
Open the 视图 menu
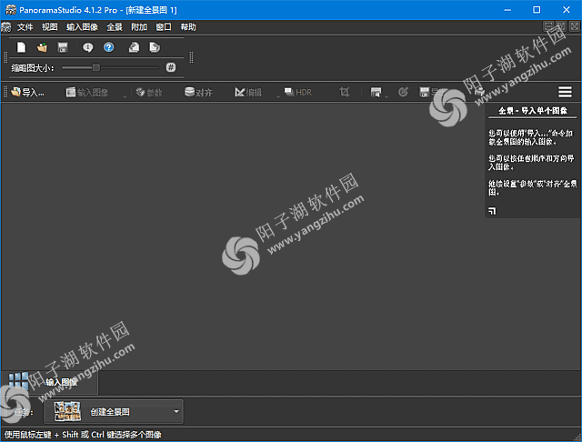(49, 27)
